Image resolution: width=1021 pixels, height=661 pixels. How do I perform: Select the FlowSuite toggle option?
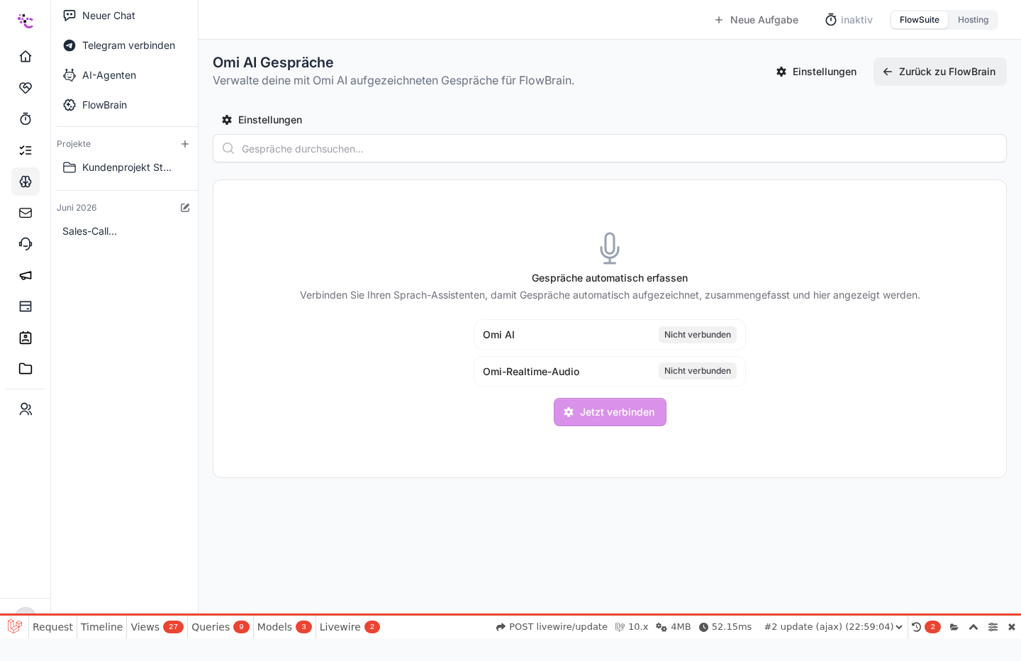(919, 20)
